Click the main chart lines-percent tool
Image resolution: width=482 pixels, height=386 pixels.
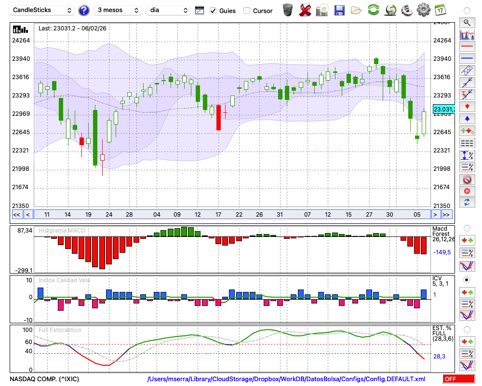point(467,167)
